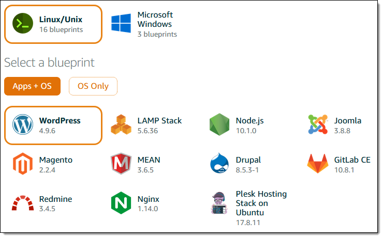Click the MEAN shield icon
This screenshot has height=238, width=383.
tap(121, 164)
